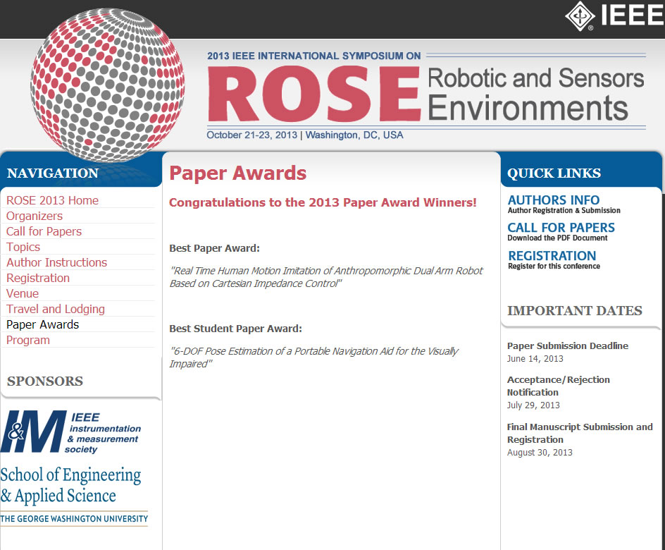Click Final Manuscript Submission and Registration entry
665x550 pixels.
580,433
